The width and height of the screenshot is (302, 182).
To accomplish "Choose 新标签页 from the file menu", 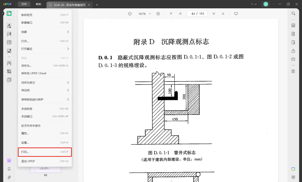I will tap(45, 15).
